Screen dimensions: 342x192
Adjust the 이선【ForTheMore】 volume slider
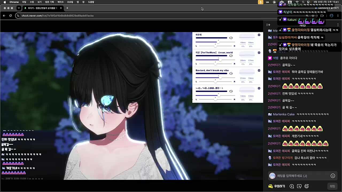click(215, 60)
